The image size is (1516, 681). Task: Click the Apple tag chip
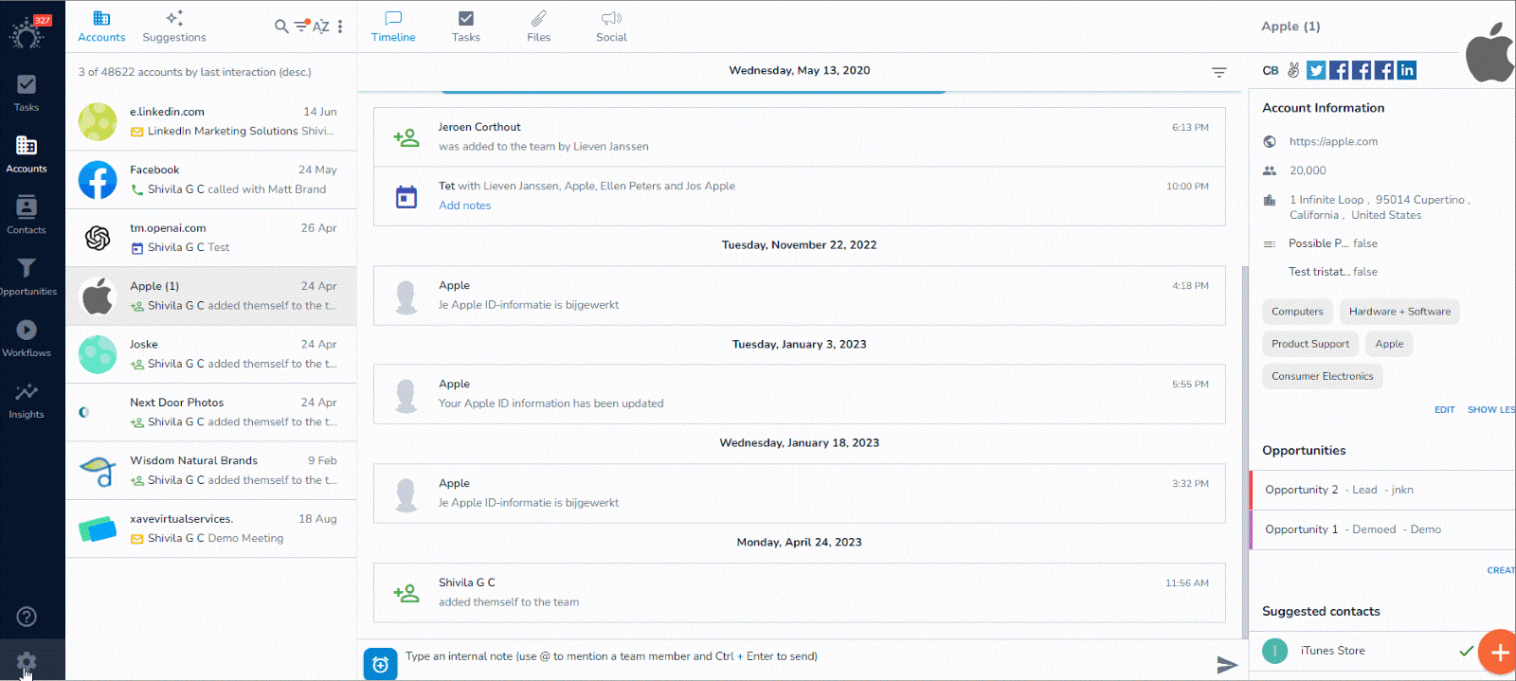[1389, 344]
